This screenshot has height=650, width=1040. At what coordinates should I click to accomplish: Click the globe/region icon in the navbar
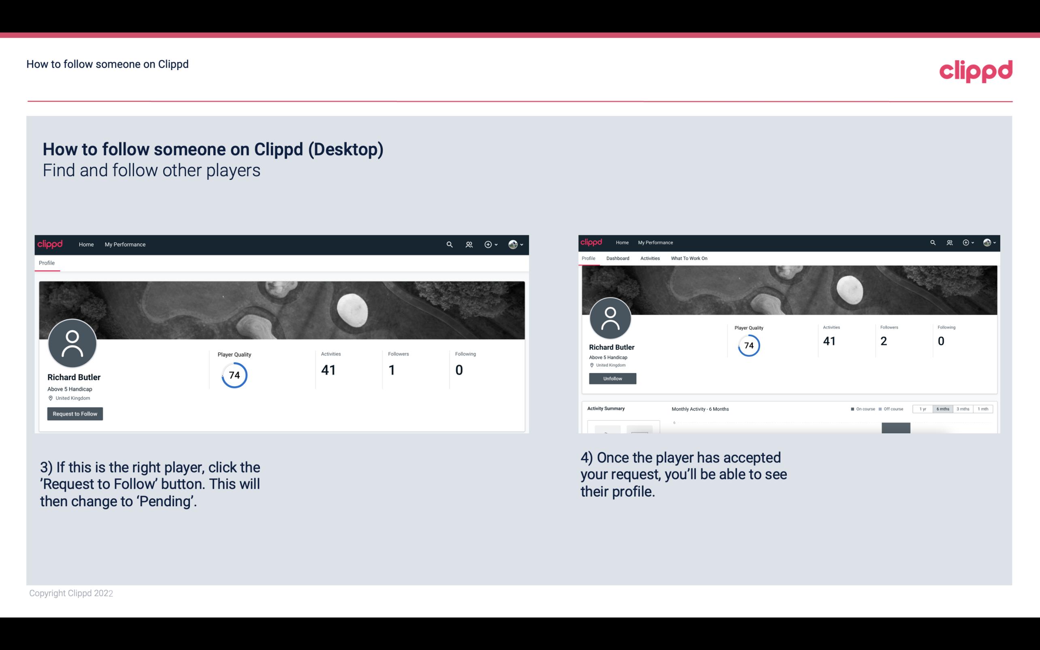[512, 244]
